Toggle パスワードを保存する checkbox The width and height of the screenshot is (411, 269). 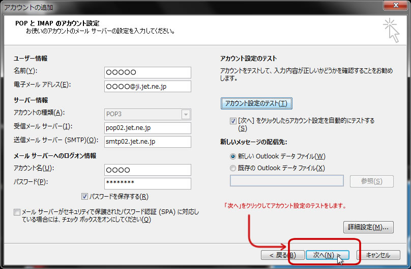[84, 196]
